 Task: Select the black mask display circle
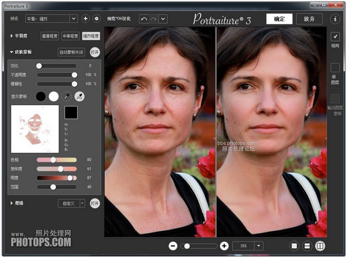(x=41, y=97)
